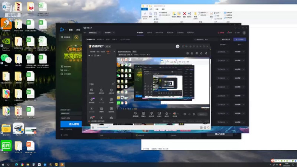Image resolution: width=297 pixels, height=167 pixels.
Task: Open in-game shop link with cart icon
Action: click(66, 66)
